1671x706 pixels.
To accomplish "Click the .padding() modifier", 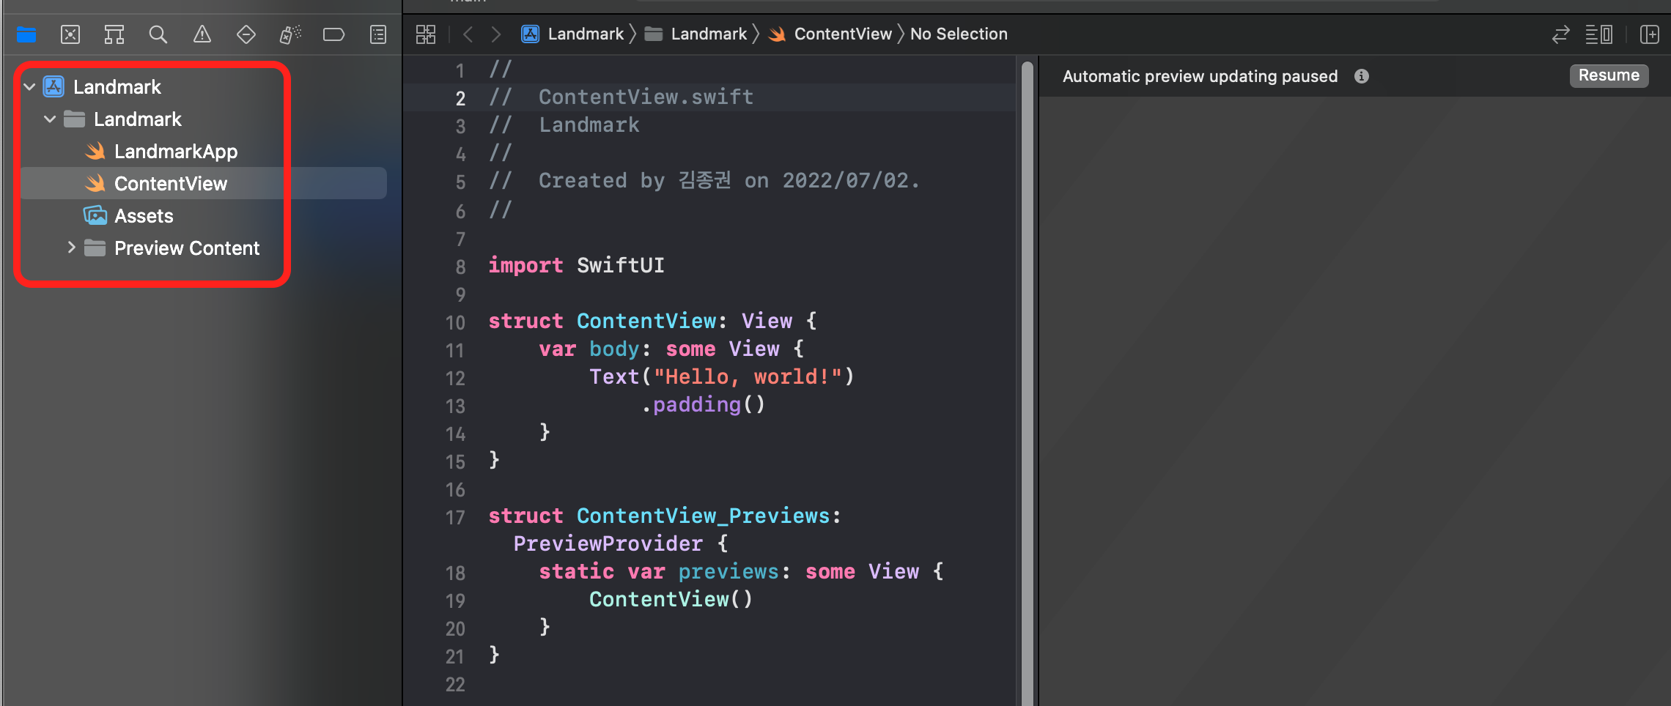I will click(703, 405).
